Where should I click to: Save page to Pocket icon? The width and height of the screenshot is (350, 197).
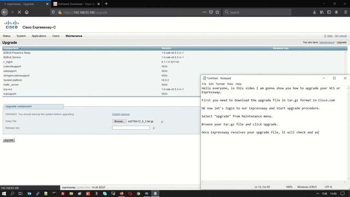pyautogui.click(x=211, y=12)
